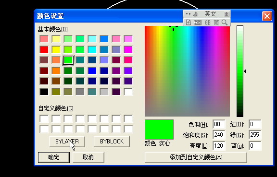The width and height of the screenshot is (277, 177).
Task: Click the 基本颜色(B) label
Action: click(x=52, y=29)
